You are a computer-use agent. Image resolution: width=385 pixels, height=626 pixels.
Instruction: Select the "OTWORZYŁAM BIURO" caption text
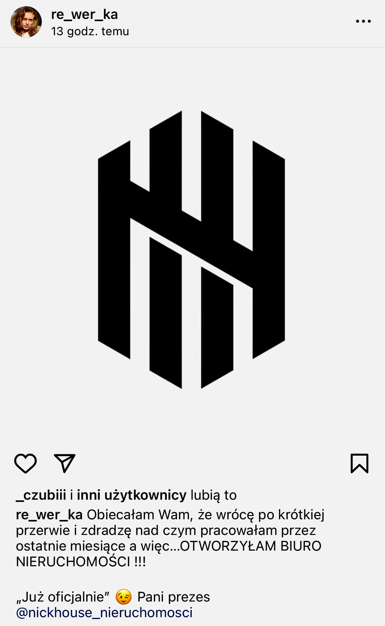click(x=251, y=546)
